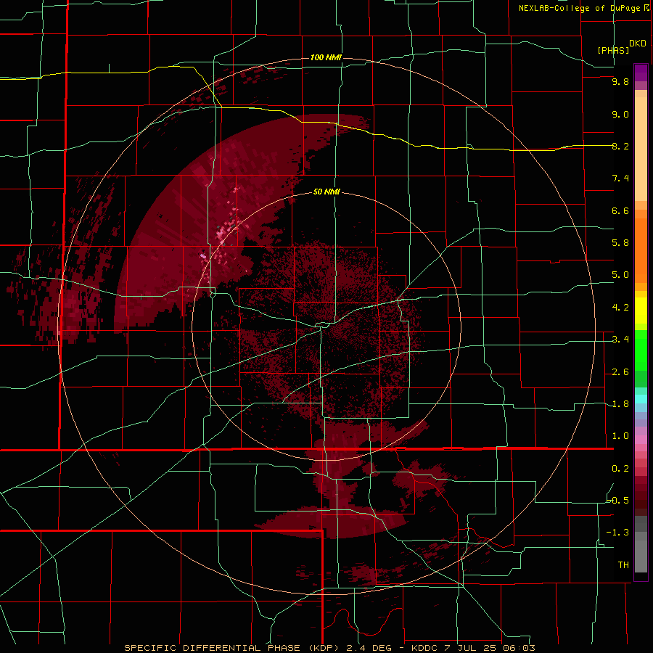Click the DKD label above the color scale
This screenshot has width=653, height=653.
(x=637, y=44)
